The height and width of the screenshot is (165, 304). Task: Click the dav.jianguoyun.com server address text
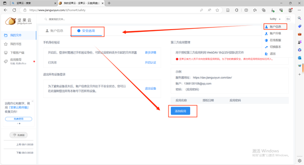click(212, 78)
